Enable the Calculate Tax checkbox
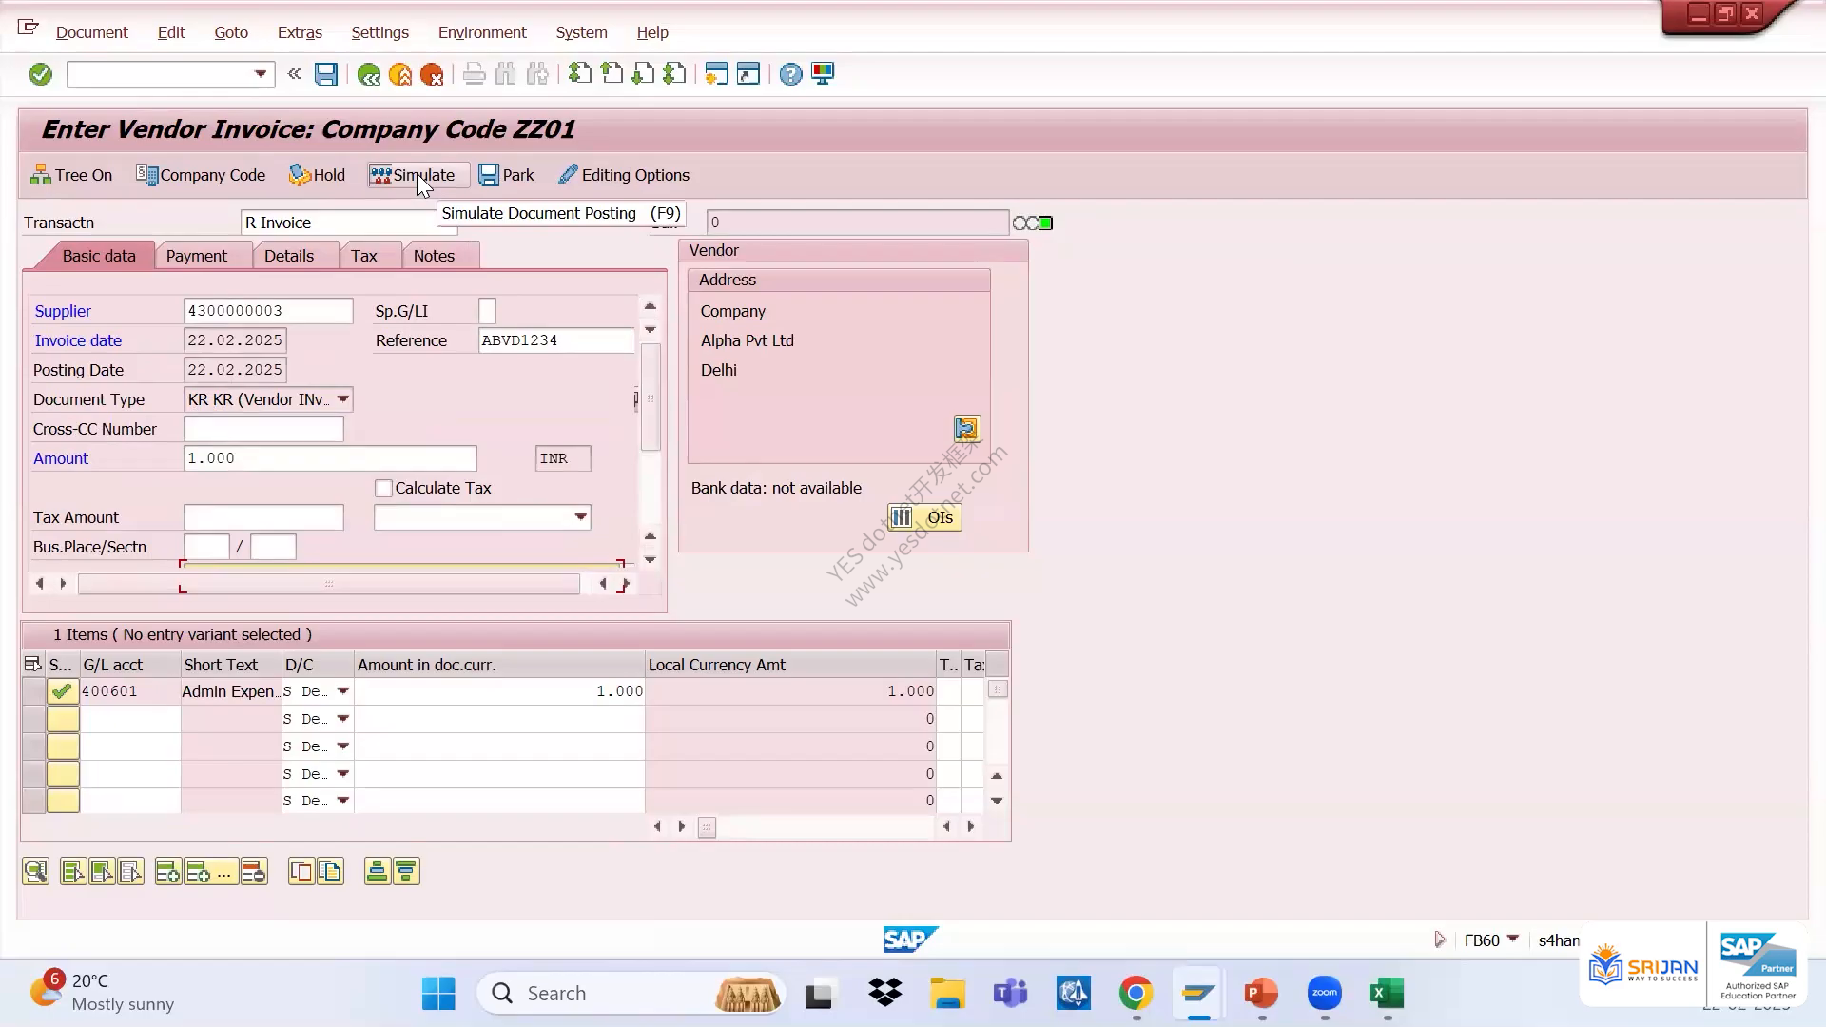This screenshot has width=1826, height=1027. pyautogui.click(x=383, y=488)
